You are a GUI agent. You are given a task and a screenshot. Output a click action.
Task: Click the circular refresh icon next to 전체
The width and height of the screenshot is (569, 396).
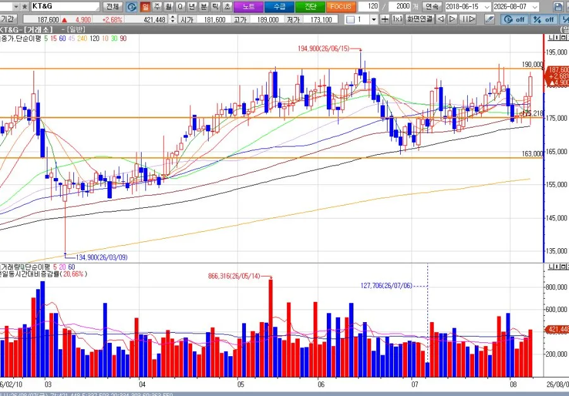[x=132, y=6]
